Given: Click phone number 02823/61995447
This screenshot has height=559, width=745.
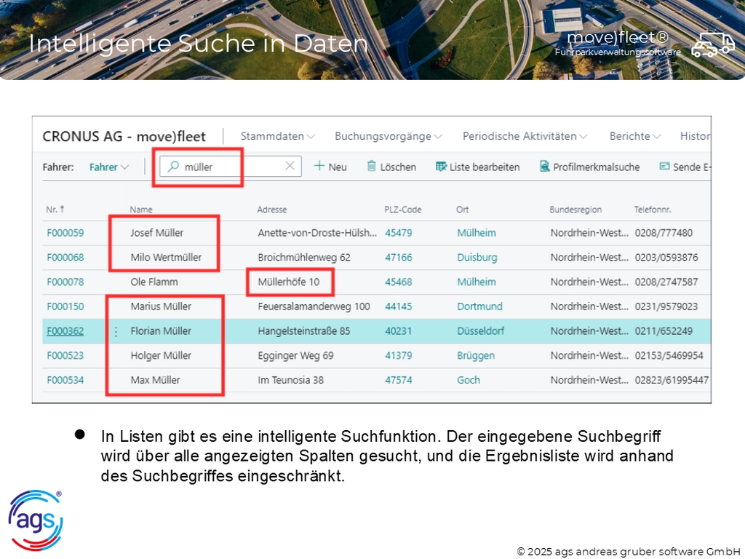Looking at the screenshot, I should (x=672, y=380).
